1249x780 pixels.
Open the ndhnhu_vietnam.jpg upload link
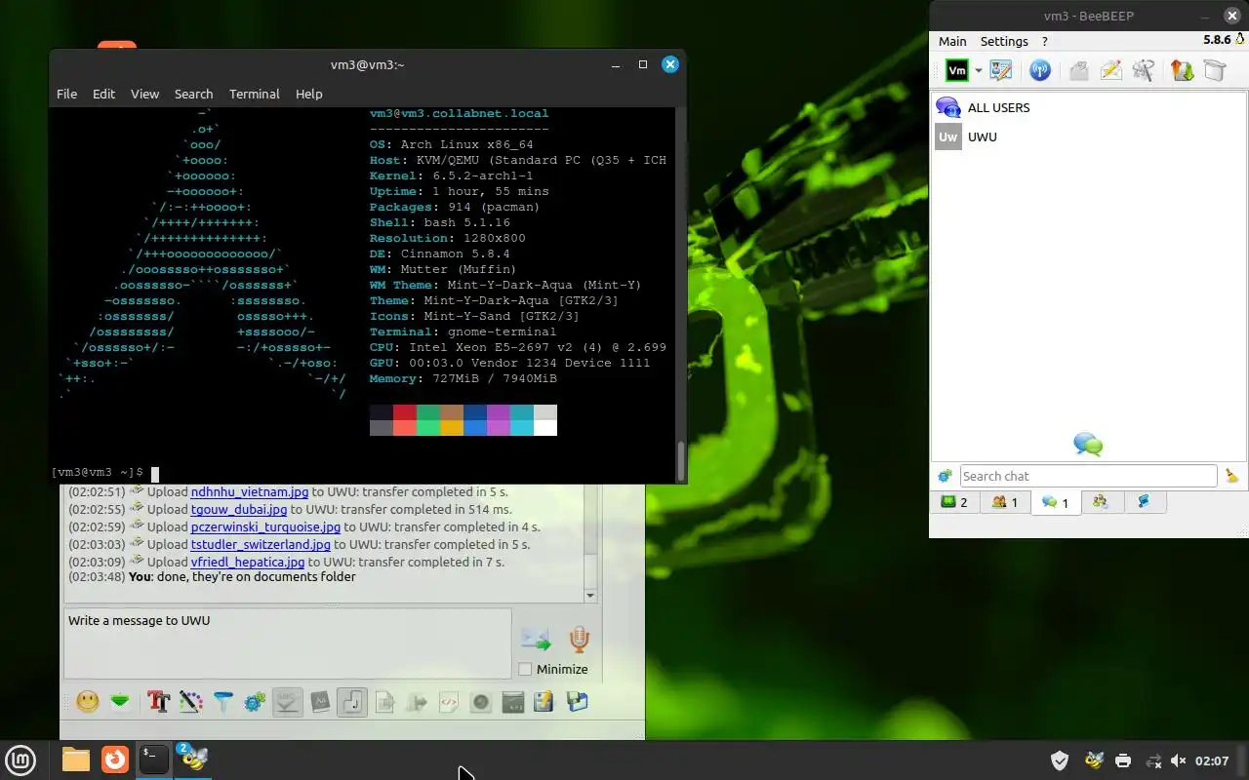pyautogui.click(x=249, y=492)
